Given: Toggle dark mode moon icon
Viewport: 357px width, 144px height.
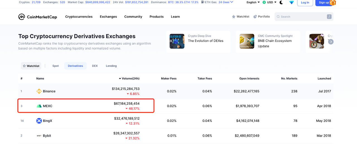Looking at the screenshot, I should (281, 3).
